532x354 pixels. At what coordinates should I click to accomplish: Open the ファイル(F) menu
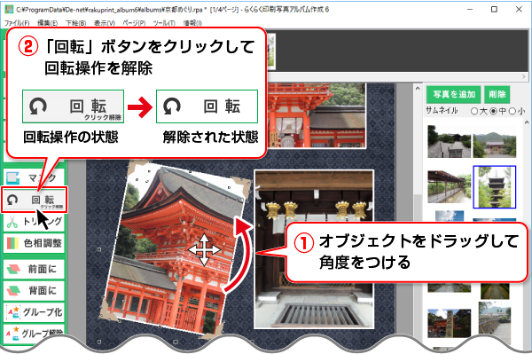(x=17, y=23)
